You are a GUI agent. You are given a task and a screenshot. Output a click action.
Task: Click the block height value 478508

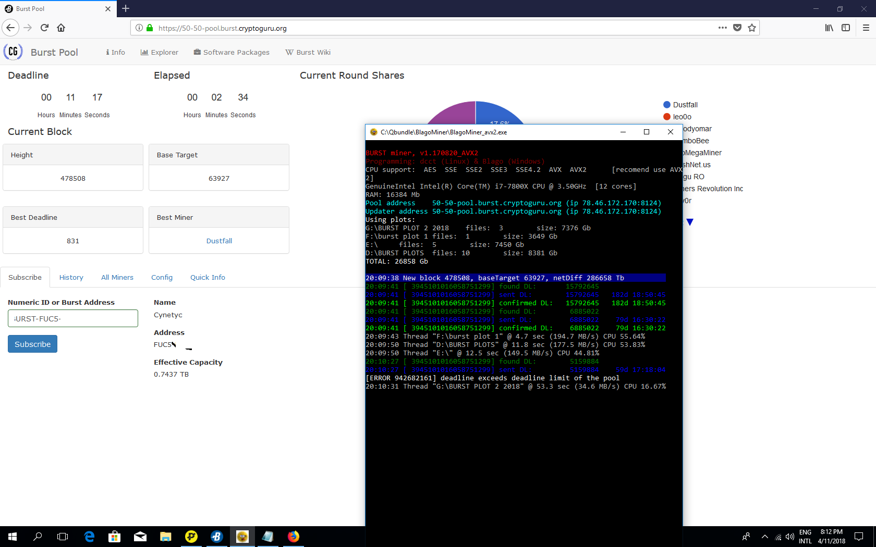(73, 178)
